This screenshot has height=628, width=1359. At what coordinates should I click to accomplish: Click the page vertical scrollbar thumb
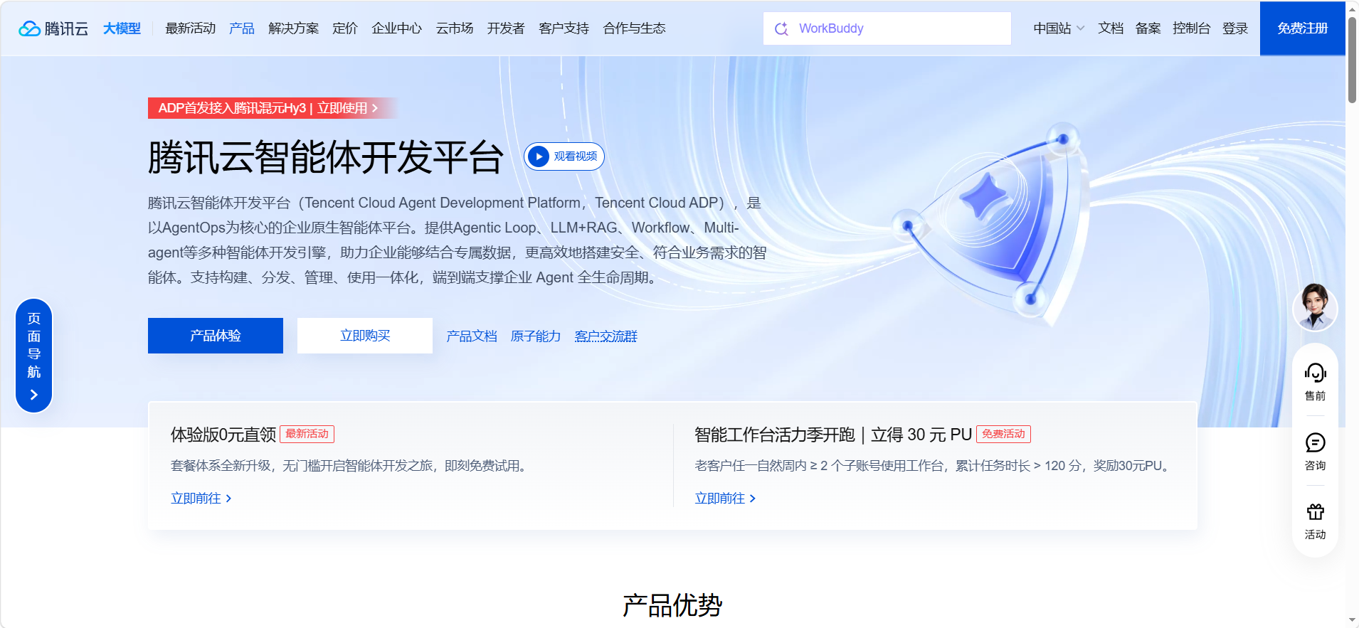1352,60
